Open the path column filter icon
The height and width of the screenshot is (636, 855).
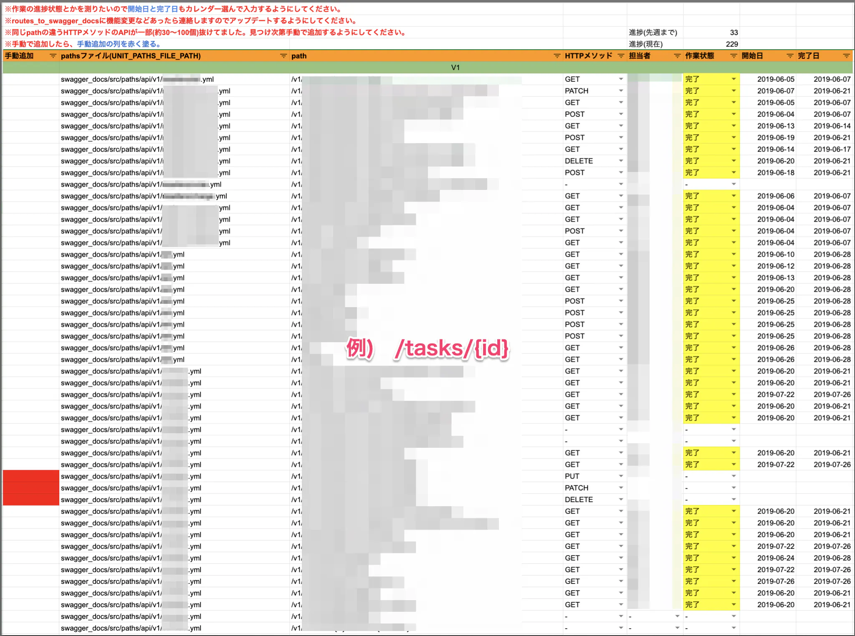pos(557,56)
